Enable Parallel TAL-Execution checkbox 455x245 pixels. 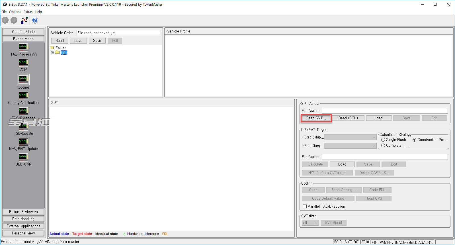tap(305, 207)
